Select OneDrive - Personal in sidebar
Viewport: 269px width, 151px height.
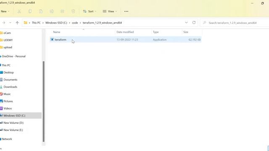point(13,56)
